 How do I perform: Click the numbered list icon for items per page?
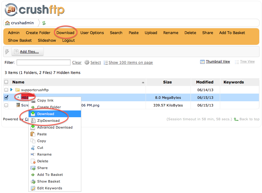tap(106, 63)
